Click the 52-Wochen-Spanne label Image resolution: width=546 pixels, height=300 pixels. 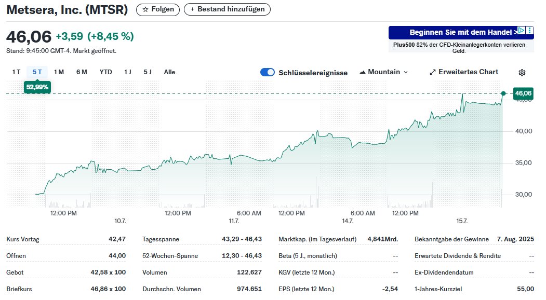170,256
